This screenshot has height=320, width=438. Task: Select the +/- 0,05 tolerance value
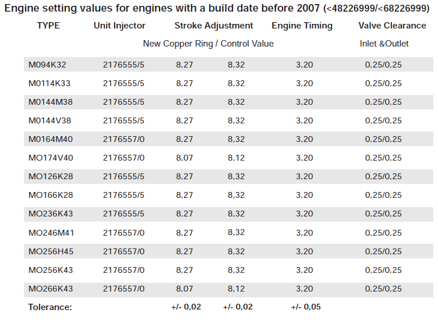pos(304,307)
